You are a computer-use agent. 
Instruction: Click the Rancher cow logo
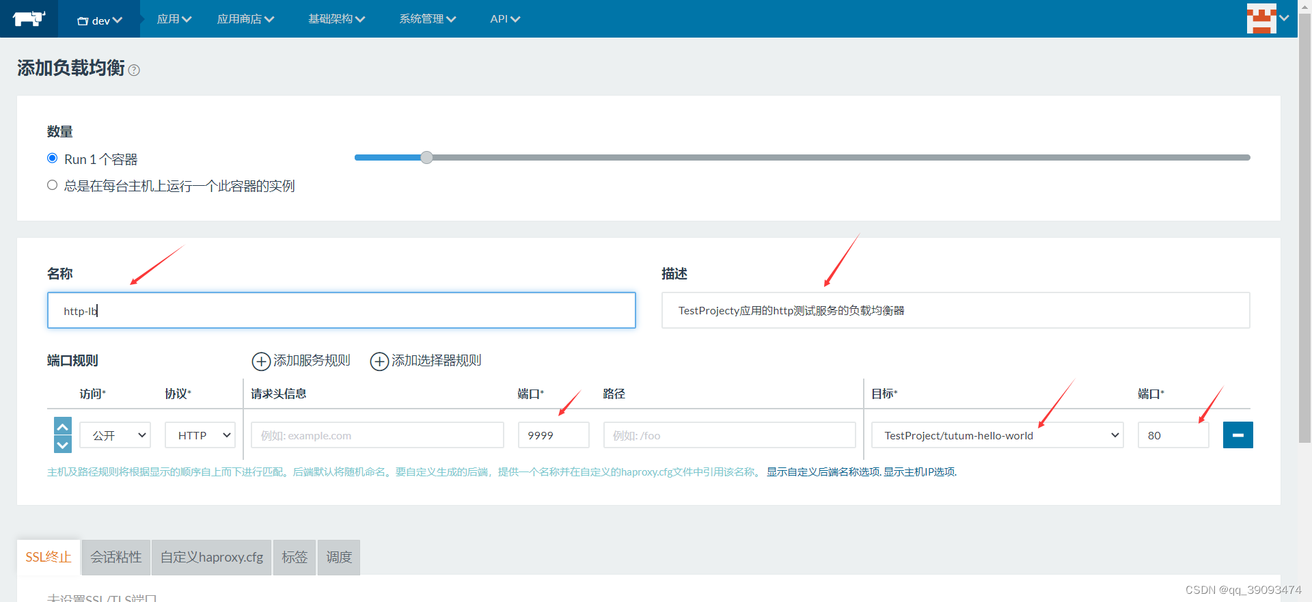(29, 18)
